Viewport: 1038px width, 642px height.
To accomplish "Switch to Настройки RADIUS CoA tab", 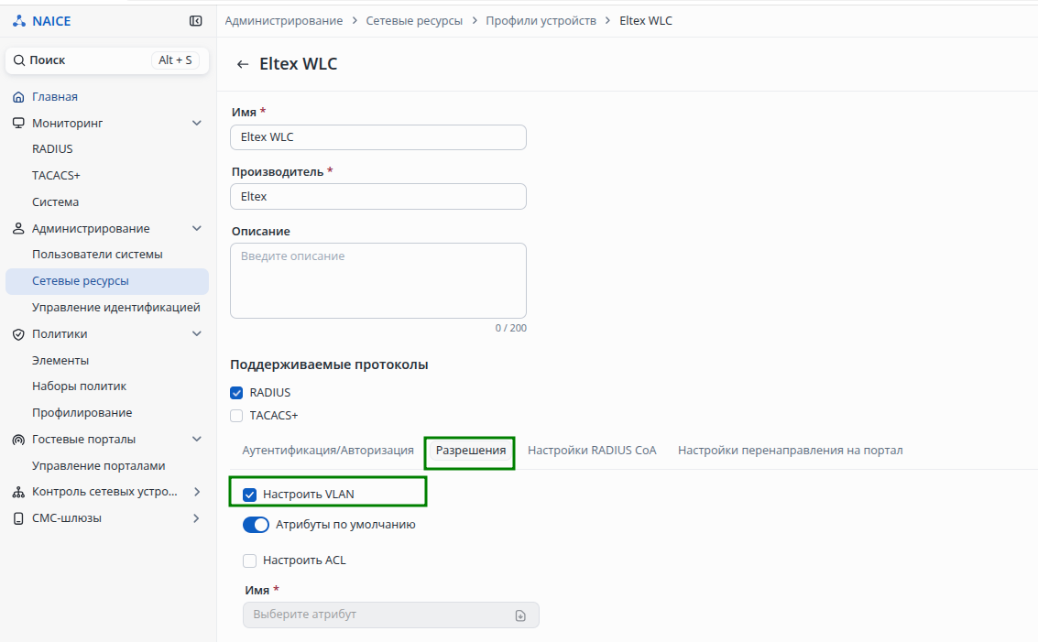I will [592, 451].
